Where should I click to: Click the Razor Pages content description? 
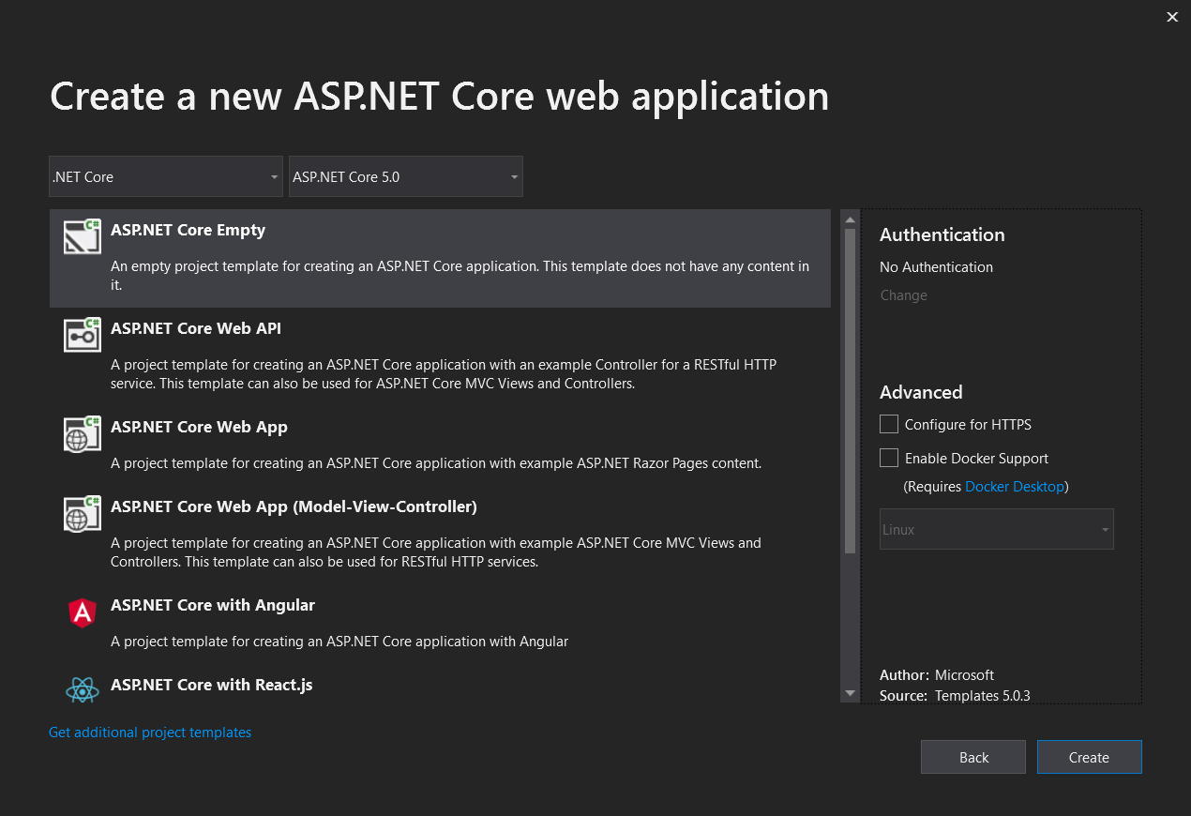[x=436, y=462]
